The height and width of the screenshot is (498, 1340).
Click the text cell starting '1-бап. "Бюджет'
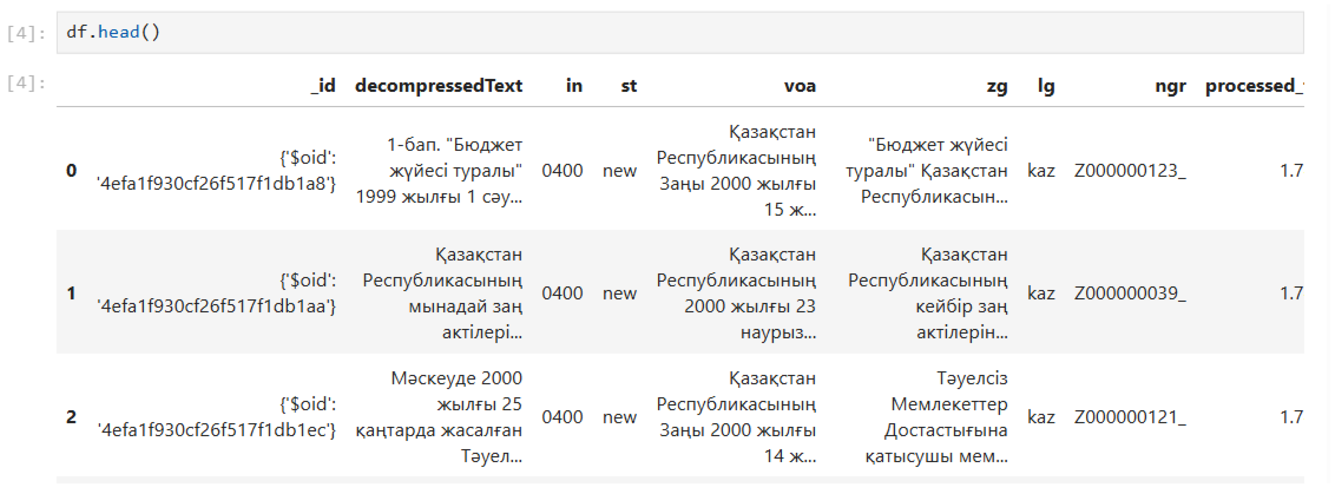coord(438,170)
